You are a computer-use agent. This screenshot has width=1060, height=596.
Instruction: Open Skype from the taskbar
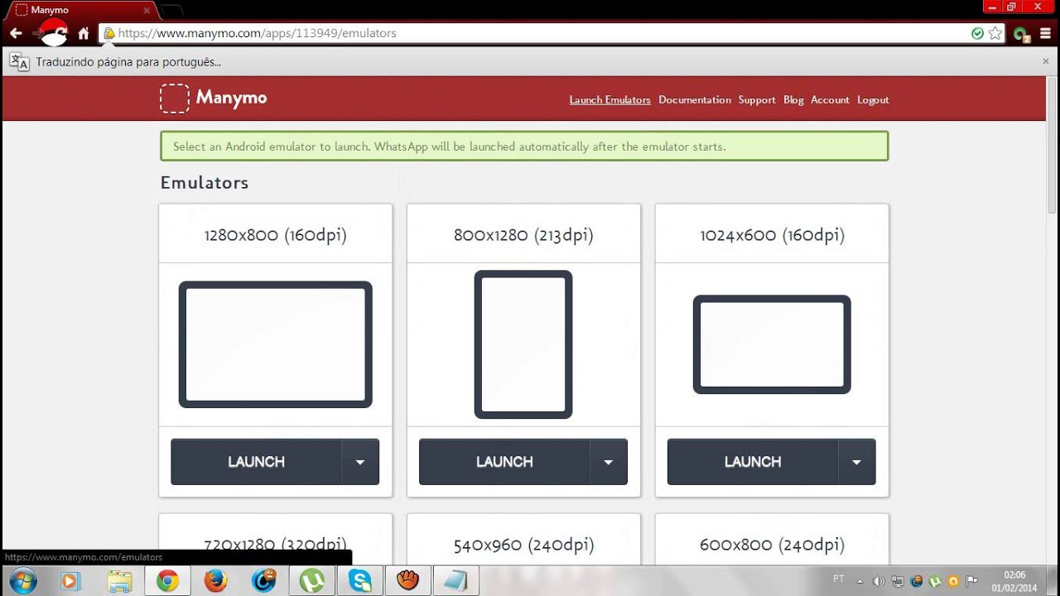click(360, 581)
